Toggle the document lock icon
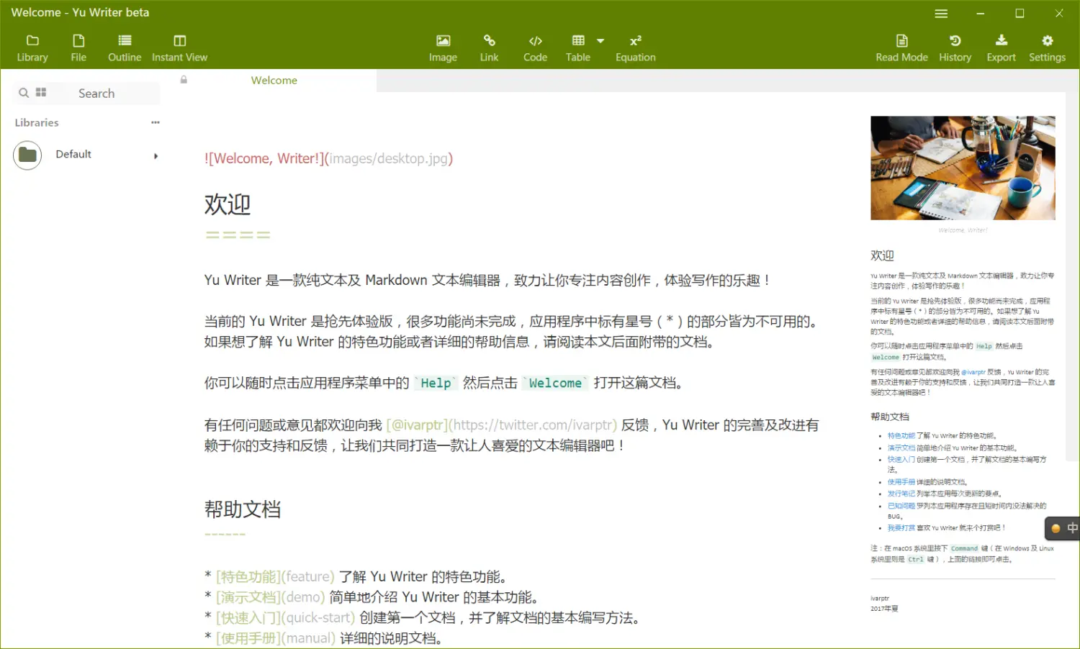Screen dimensions: 1080x649 (x=184, y=80)
